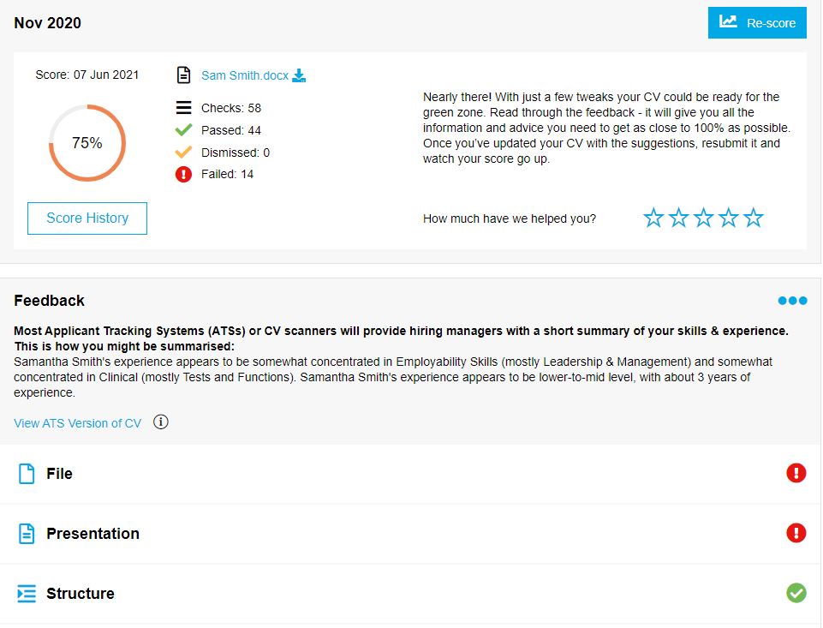Click the Re-score button
823x628 pixels.
point(757,22)
